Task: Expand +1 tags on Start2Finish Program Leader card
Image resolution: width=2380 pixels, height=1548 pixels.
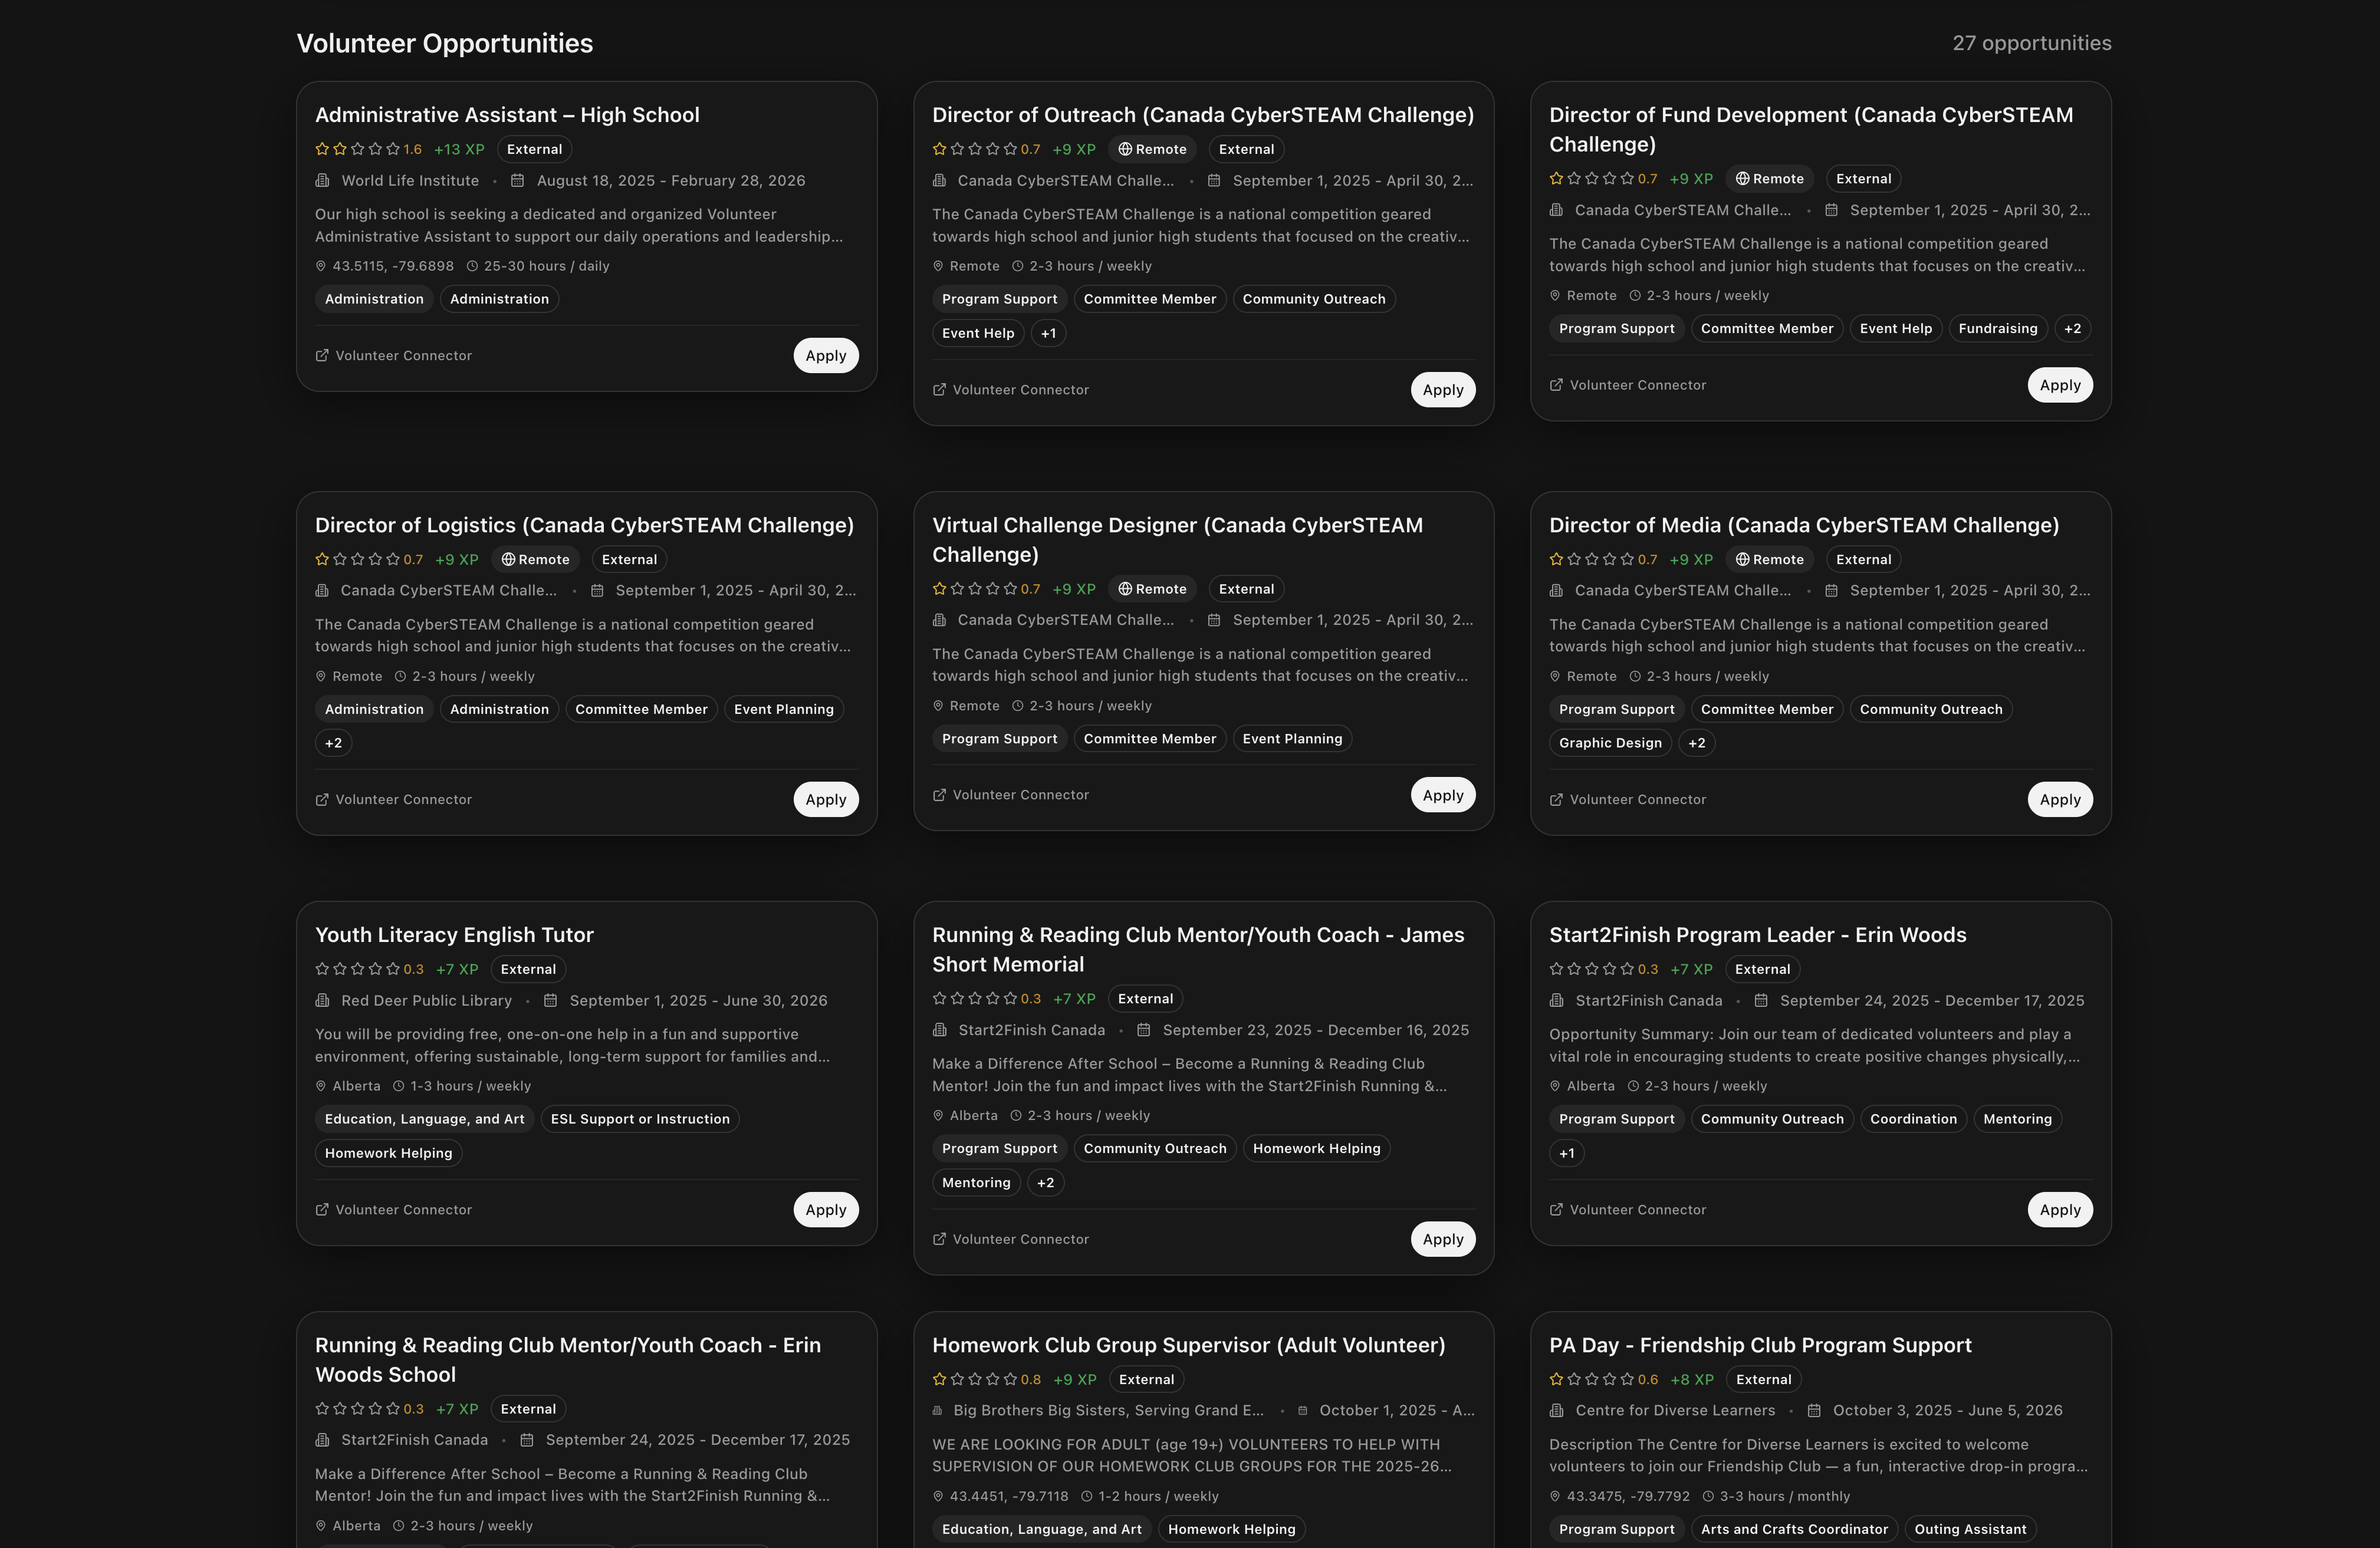Action: (1566, 1153)
